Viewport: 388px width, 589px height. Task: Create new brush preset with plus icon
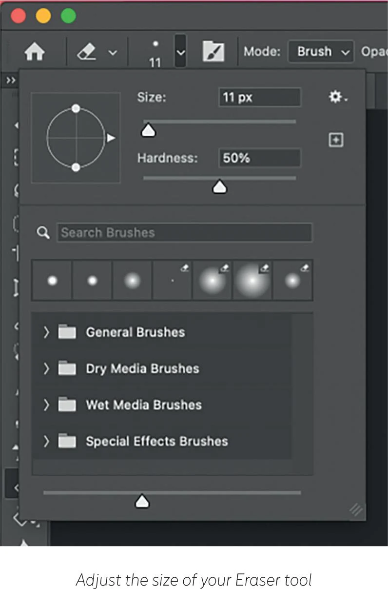(x=336, y=140)
